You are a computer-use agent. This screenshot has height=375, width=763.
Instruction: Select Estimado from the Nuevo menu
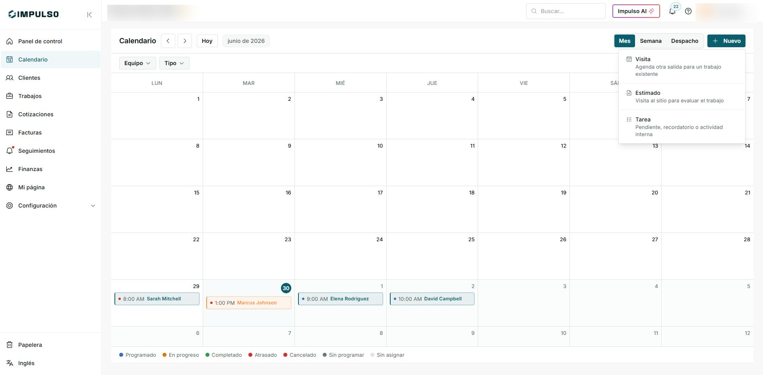coord(682,96)
